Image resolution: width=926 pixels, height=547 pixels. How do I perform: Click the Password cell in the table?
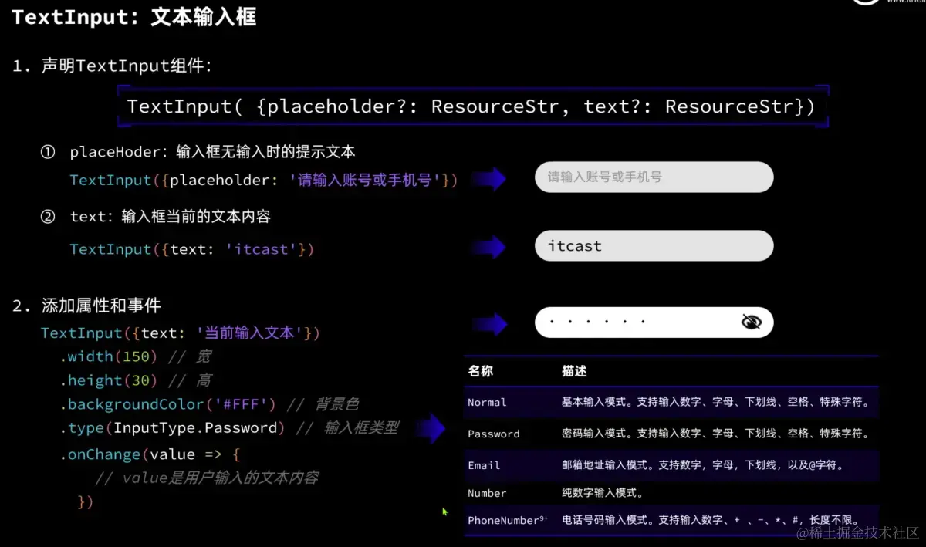coord(494,434)
